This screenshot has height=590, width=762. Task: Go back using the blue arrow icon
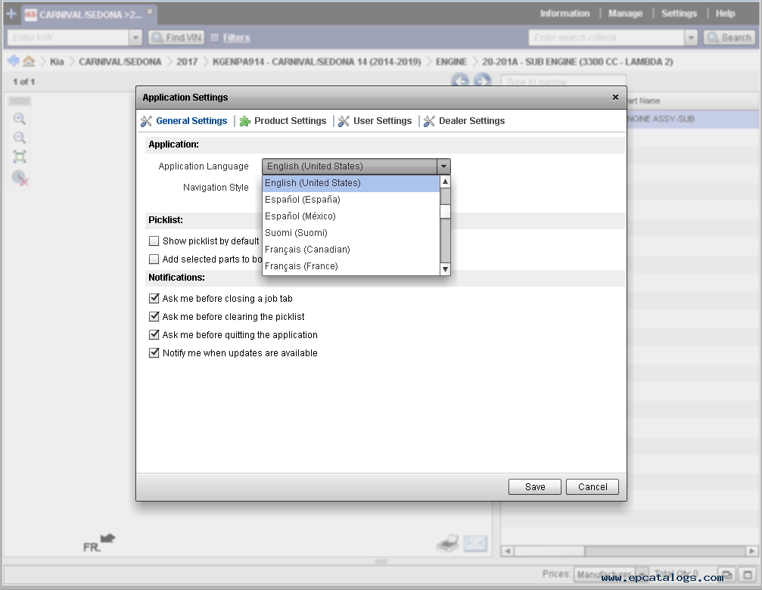(13, 61)
